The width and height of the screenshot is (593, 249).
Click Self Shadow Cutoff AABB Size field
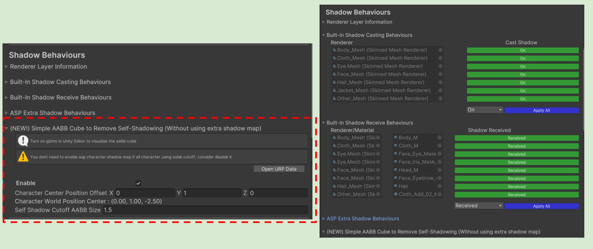(205, 210)
